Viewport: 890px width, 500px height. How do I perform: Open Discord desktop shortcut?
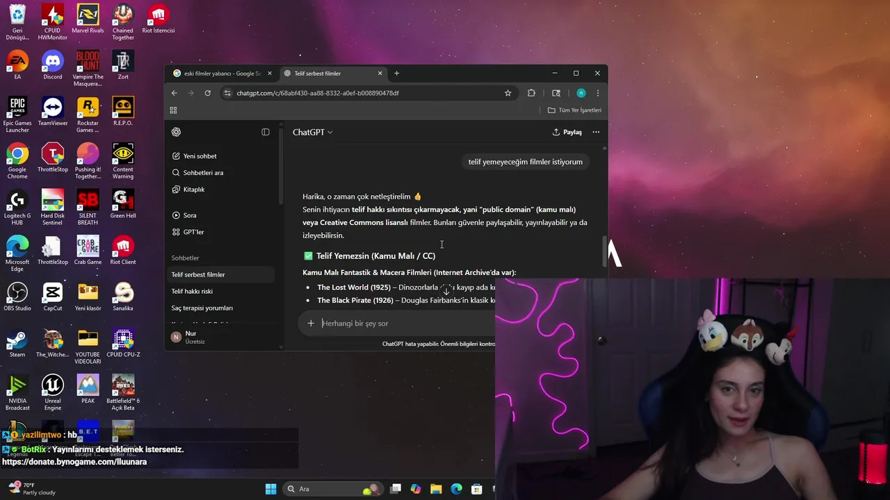pos(53,65)
